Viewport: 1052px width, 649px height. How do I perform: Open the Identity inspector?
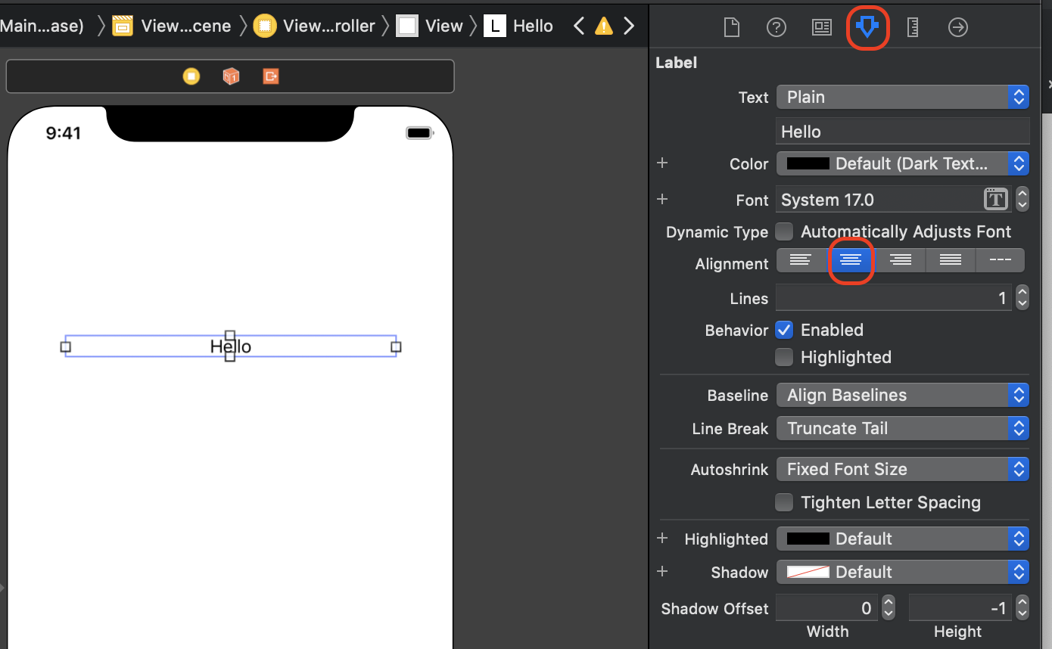click(x=822, y=27)
